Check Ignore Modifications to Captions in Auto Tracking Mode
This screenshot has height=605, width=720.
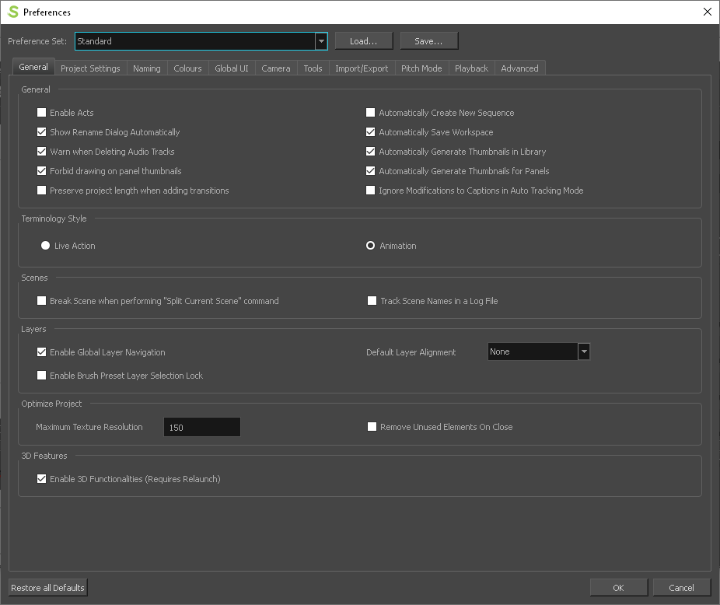coord(370,190)
